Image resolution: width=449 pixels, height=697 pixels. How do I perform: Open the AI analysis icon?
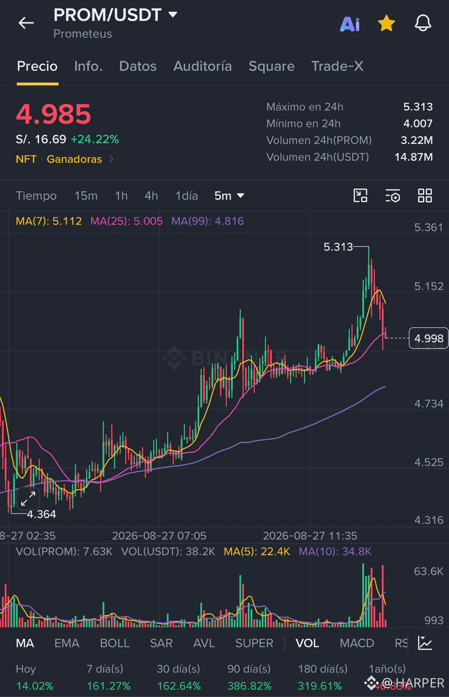point(350,24)
